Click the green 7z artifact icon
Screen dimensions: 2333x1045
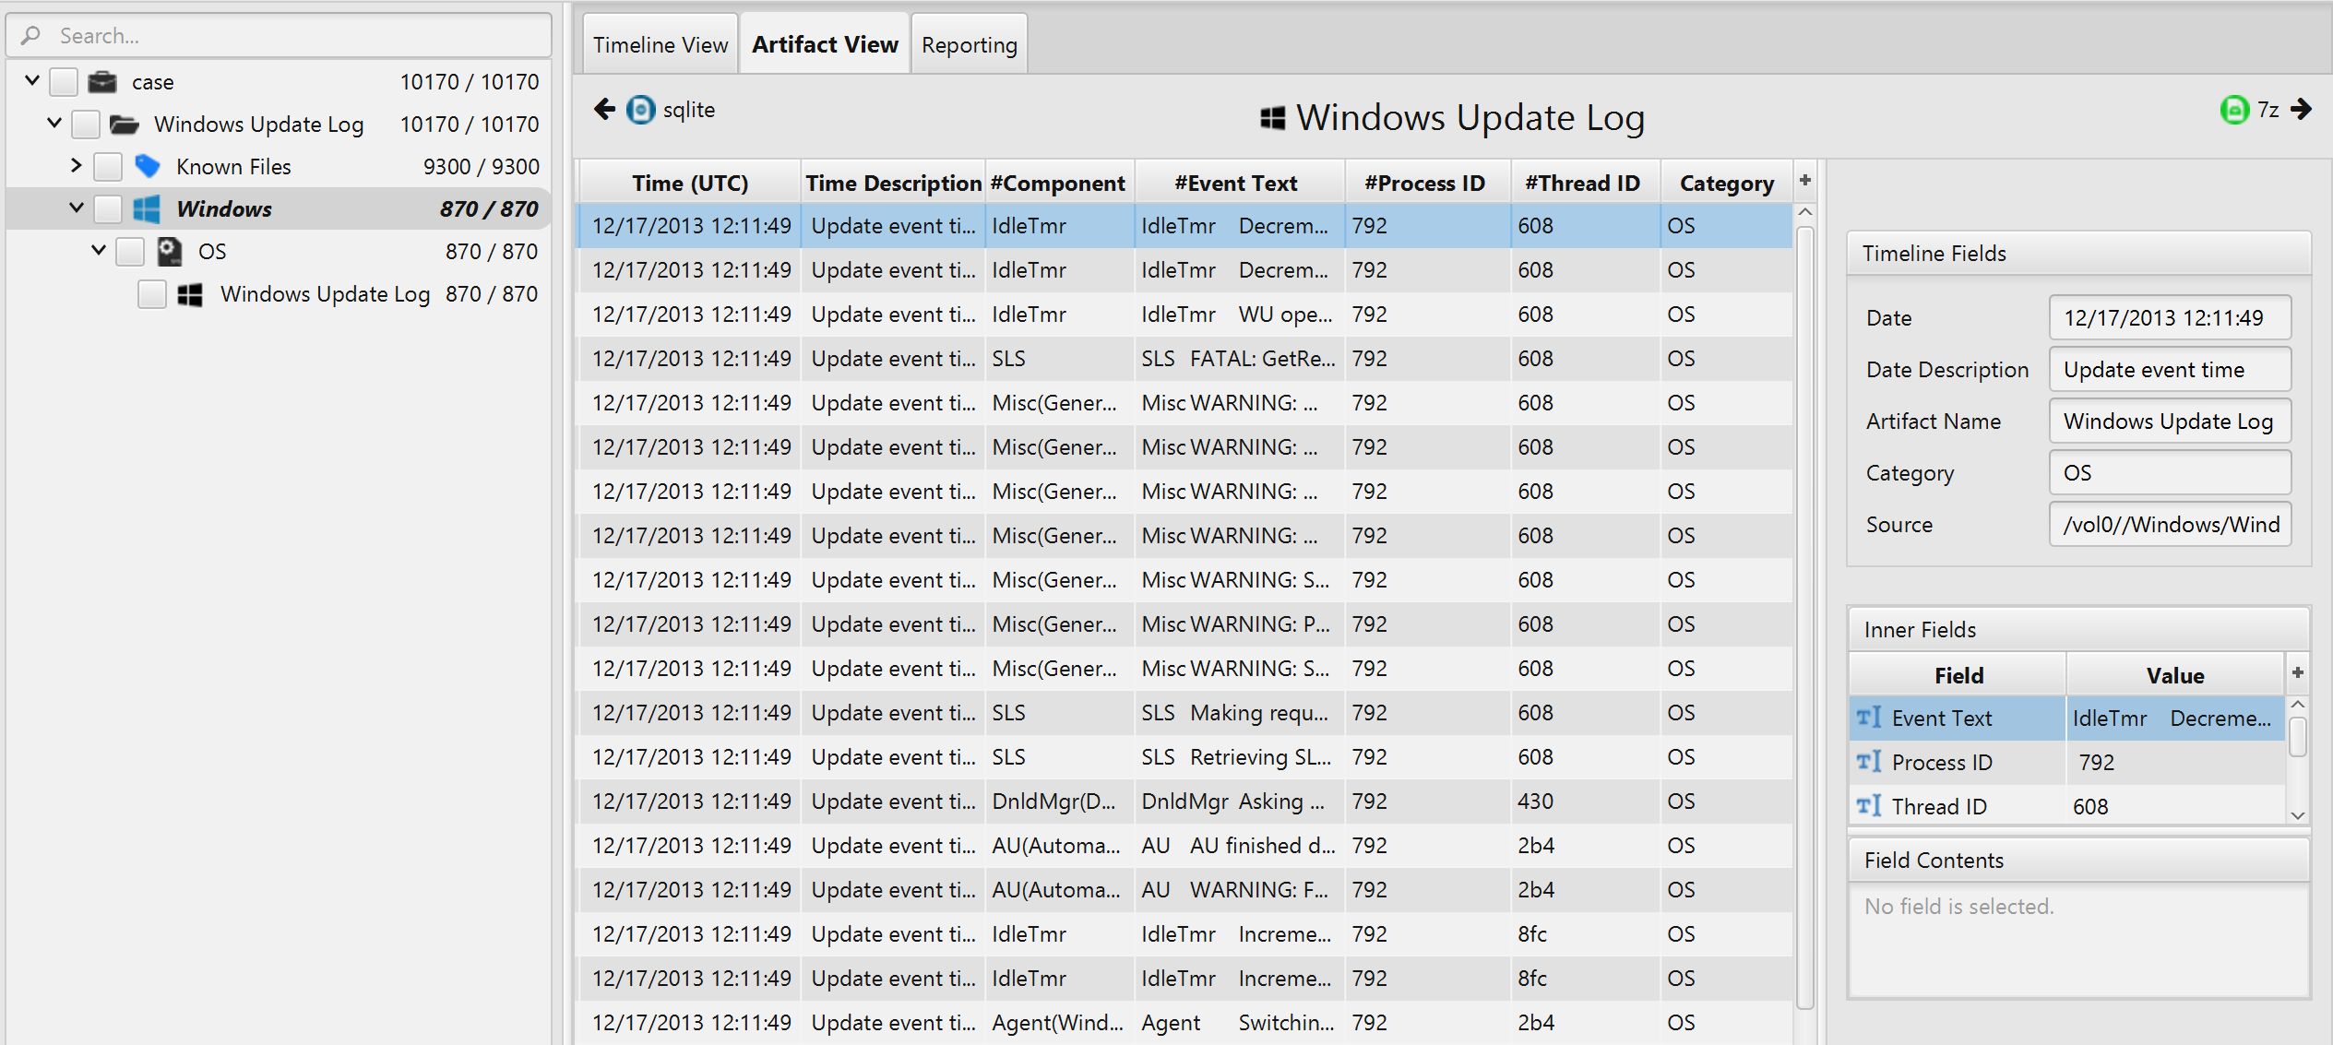tap(2235, 110)
